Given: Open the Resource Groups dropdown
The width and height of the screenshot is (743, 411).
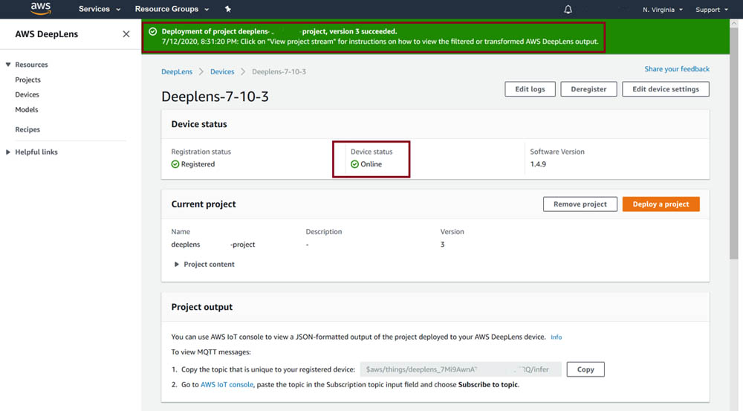Looking at the screenshot, I should (x=172, y=9).
